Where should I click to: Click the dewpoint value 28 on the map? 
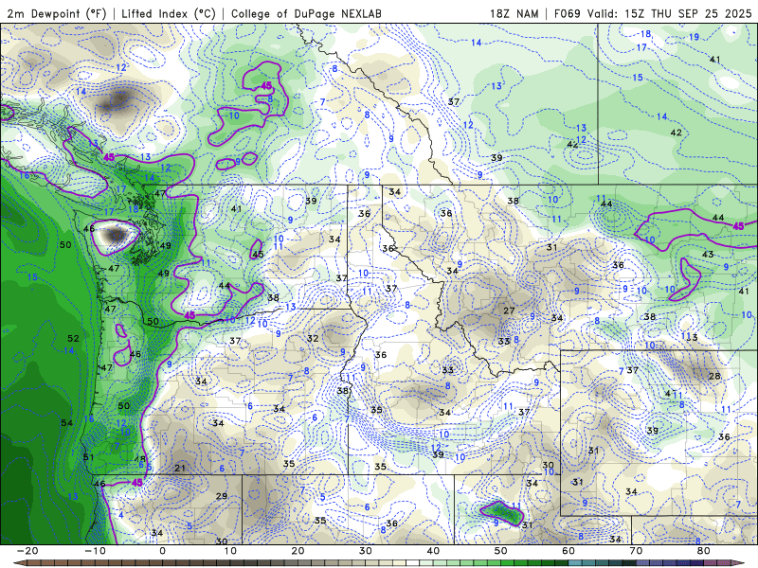[x=714, y=376]
